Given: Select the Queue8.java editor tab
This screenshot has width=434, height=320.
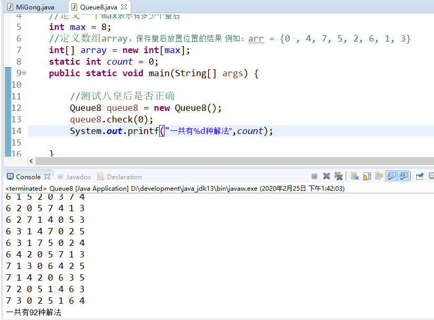Looking at the screenshot, I should (99, 7).
